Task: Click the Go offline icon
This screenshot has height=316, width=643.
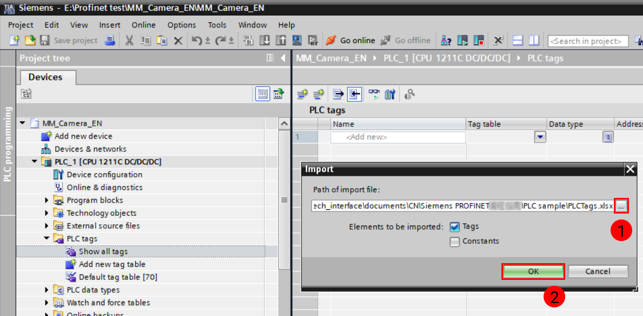Action: coord(406,40)
